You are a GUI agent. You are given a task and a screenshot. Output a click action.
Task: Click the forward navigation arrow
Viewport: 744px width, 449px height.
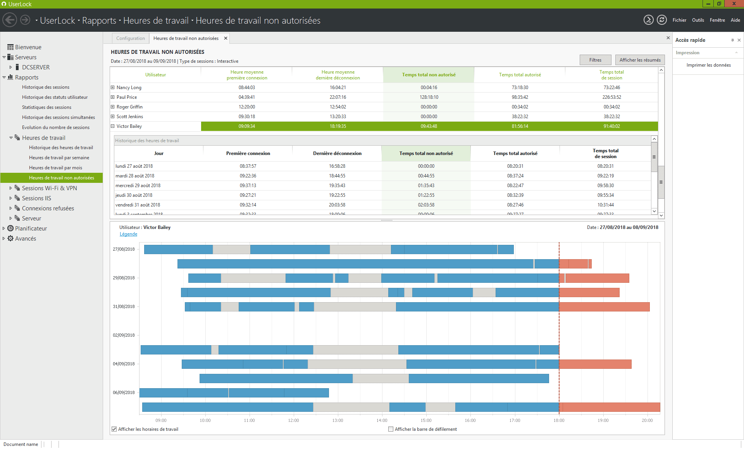click(25, 20)
